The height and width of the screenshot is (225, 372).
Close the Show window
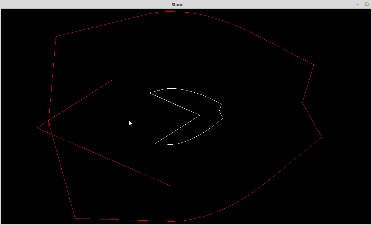366,4
